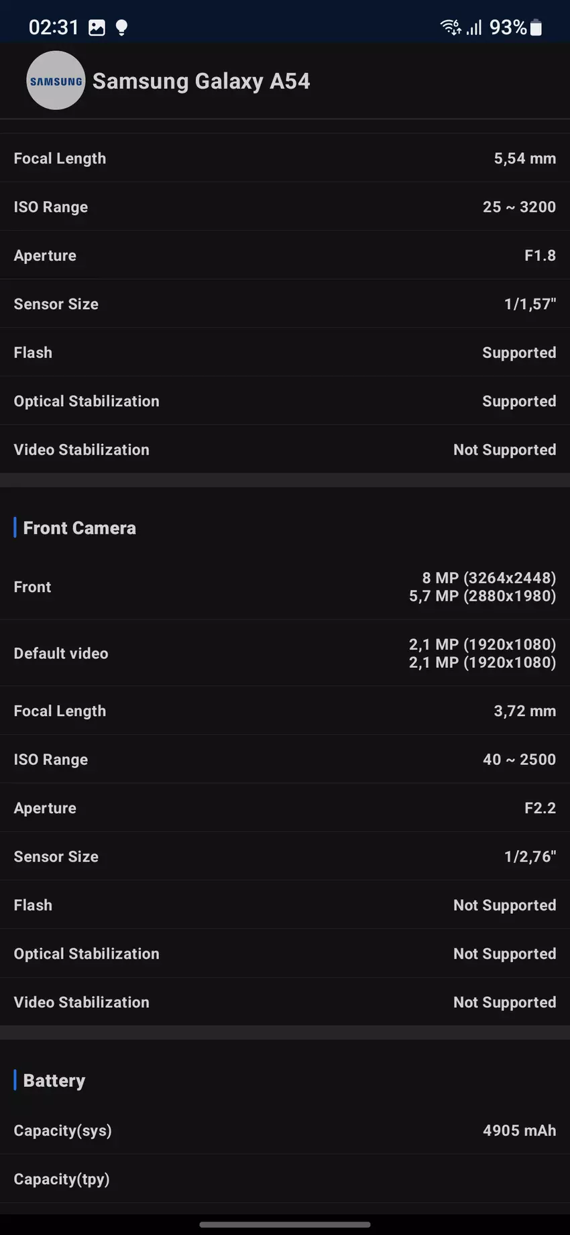Select the Aperture F2.2 row

[x=285, y=808]
